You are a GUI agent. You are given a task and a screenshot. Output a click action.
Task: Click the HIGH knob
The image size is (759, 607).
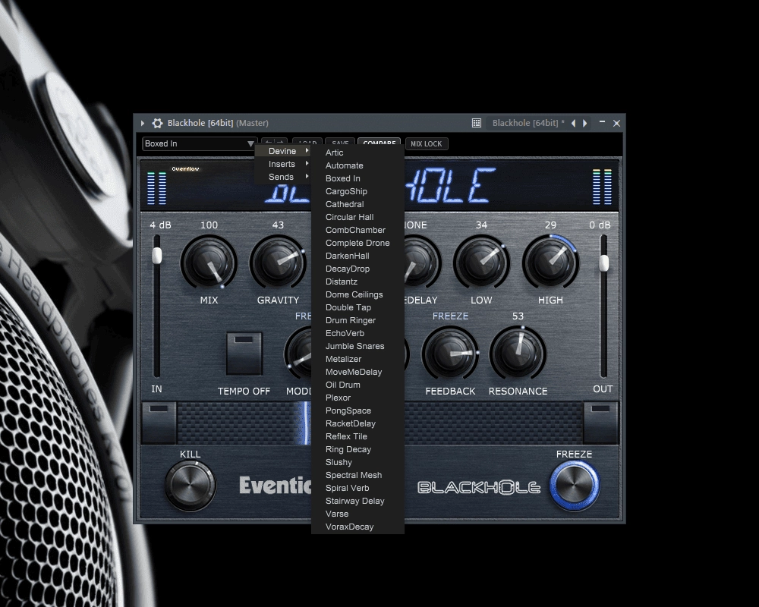(550, 263)
